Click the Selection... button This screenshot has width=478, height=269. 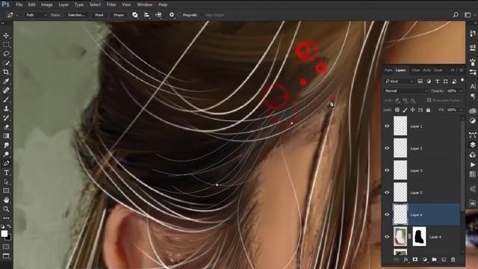[76, 15]
